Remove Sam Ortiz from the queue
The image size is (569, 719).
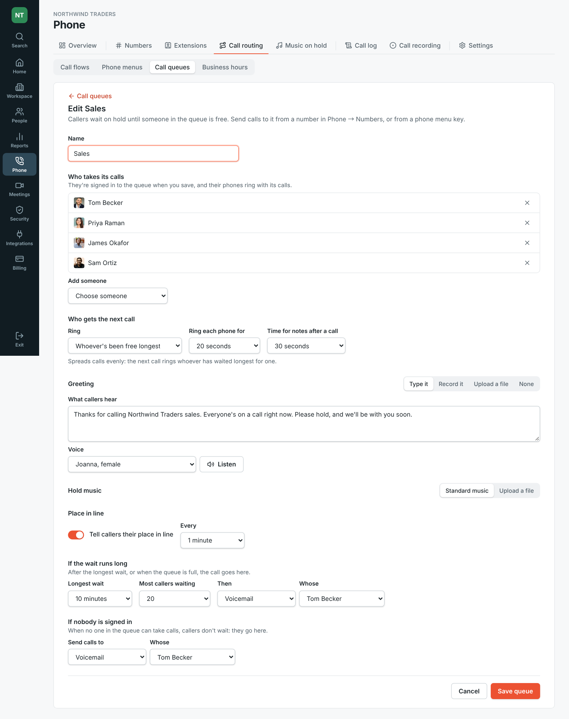527,263
